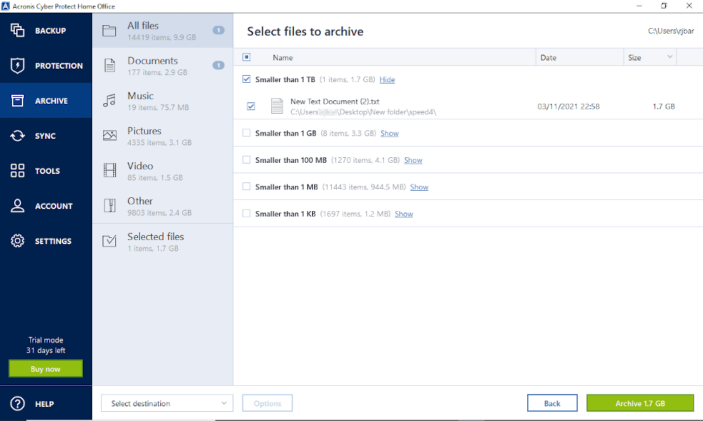703x421 pixels.
Task: Click the '1 items, 1.7 GB' Selected files text
Action: coord(153,248)
